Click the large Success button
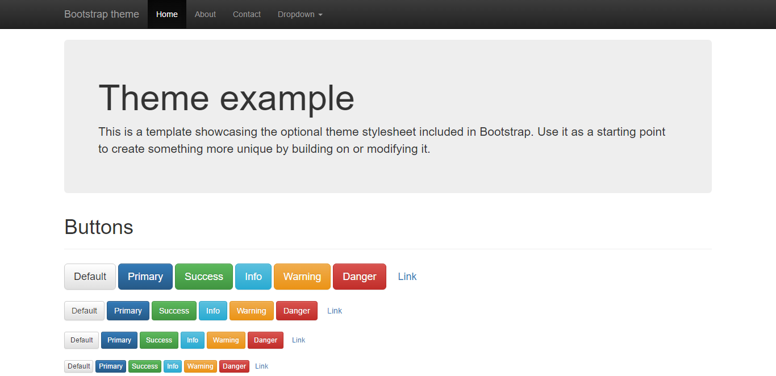 coord(203,277)
